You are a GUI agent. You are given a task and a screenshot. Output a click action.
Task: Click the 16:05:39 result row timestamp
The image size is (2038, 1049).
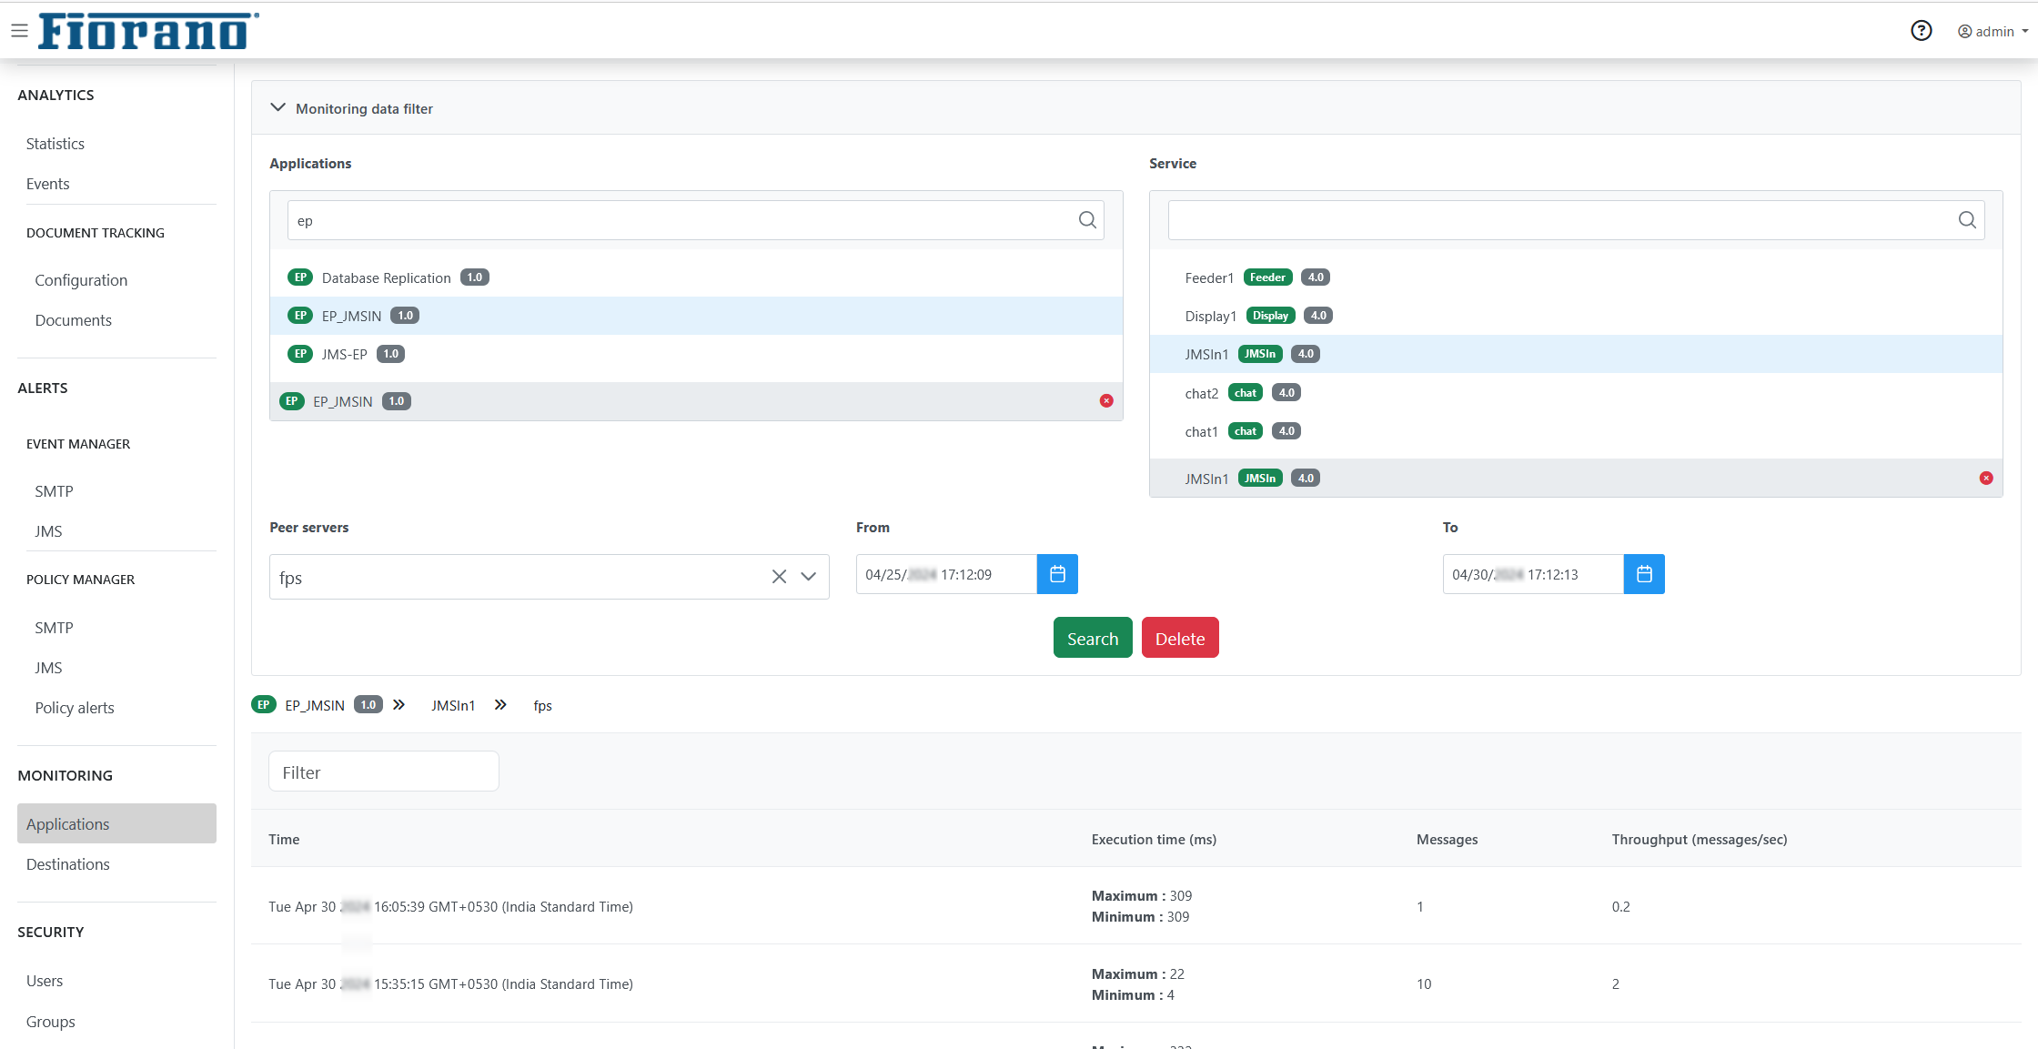pos(450,906)
